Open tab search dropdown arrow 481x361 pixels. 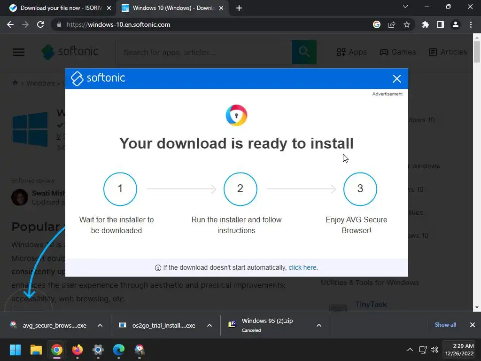(405, 7)
